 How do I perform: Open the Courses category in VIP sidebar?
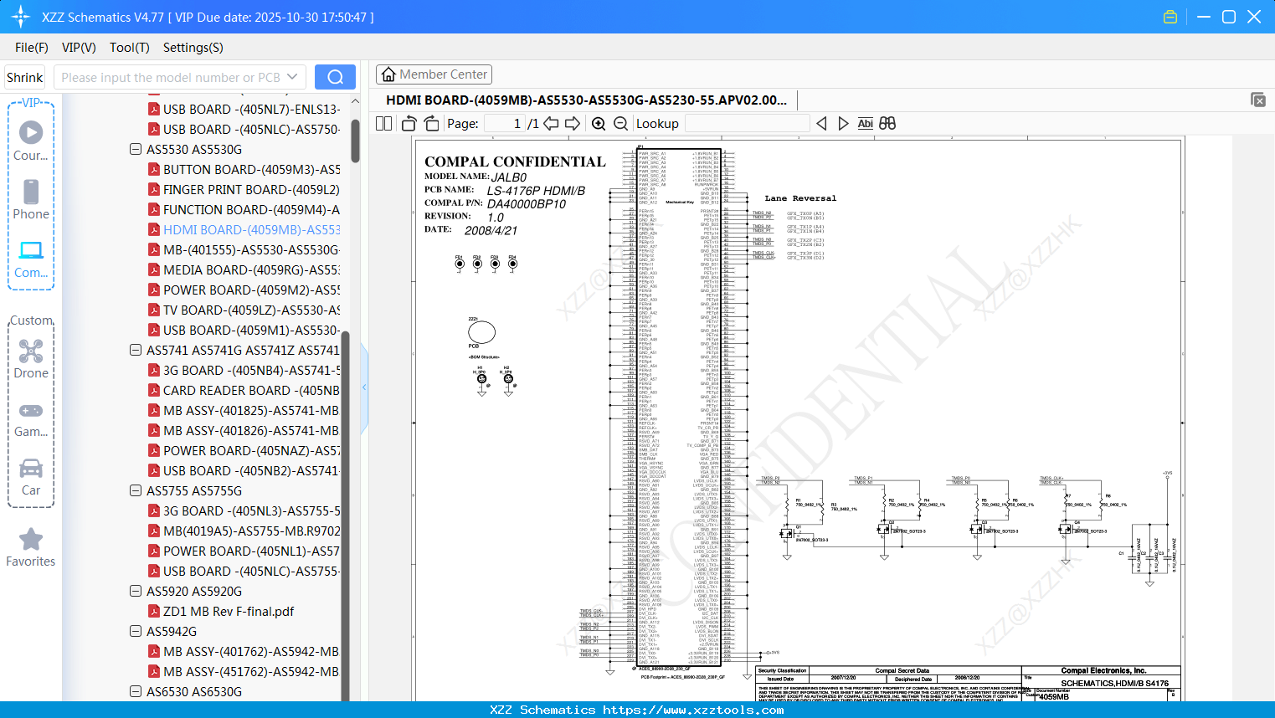[x=31, y=141]
